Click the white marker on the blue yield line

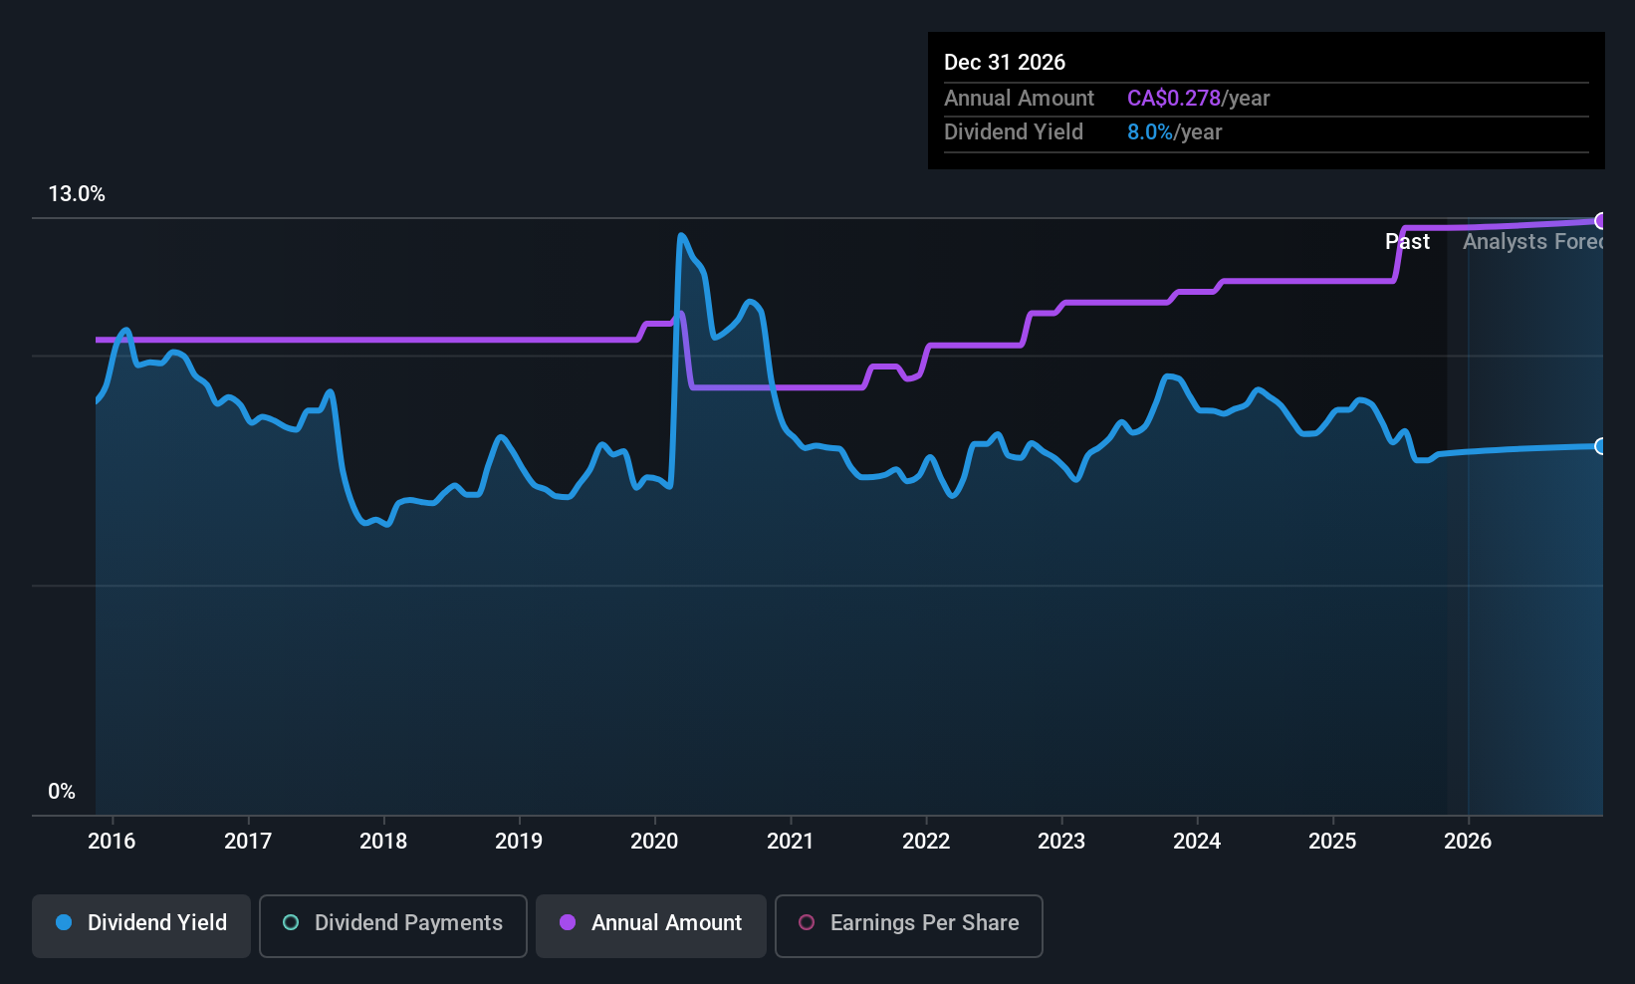coord(1600,447)
